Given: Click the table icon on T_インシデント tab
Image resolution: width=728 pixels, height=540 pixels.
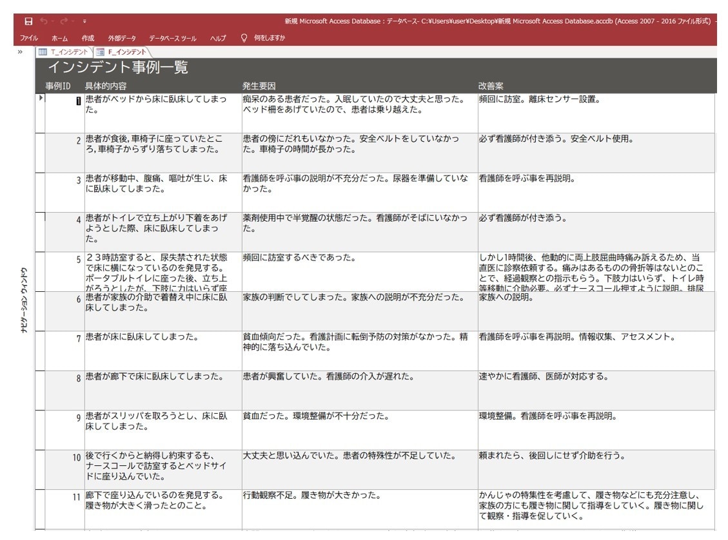Looking at the screenshot, I should 43,52.
